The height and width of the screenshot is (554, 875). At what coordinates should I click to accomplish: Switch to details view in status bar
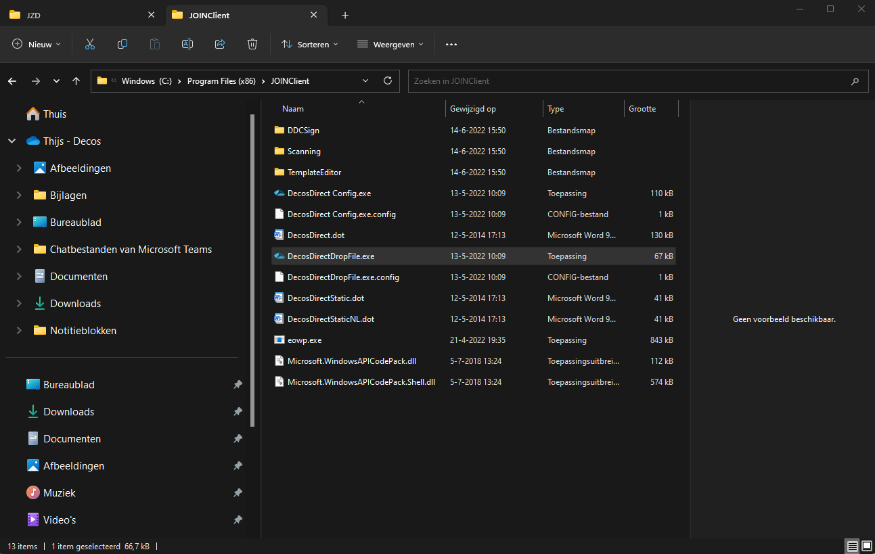(853, 546)
